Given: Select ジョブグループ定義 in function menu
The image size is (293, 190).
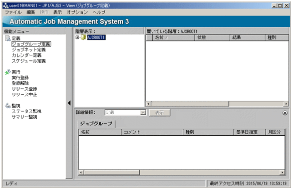Looking at the screenshot, I should click(x=31, y=44).
